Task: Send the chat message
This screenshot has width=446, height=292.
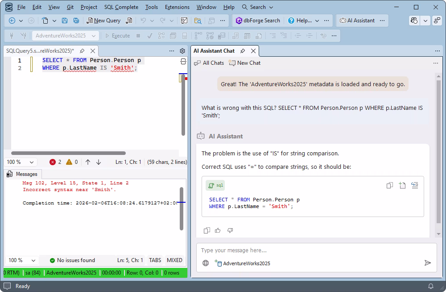Action: (x=427, y=263)
